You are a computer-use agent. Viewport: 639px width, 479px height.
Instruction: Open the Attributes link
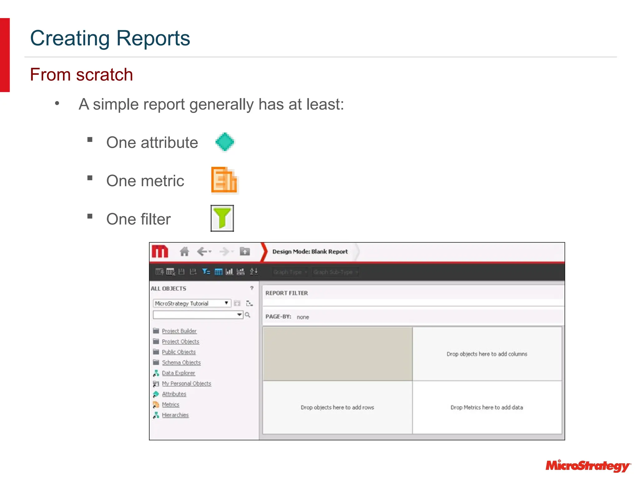pos(174,394)
